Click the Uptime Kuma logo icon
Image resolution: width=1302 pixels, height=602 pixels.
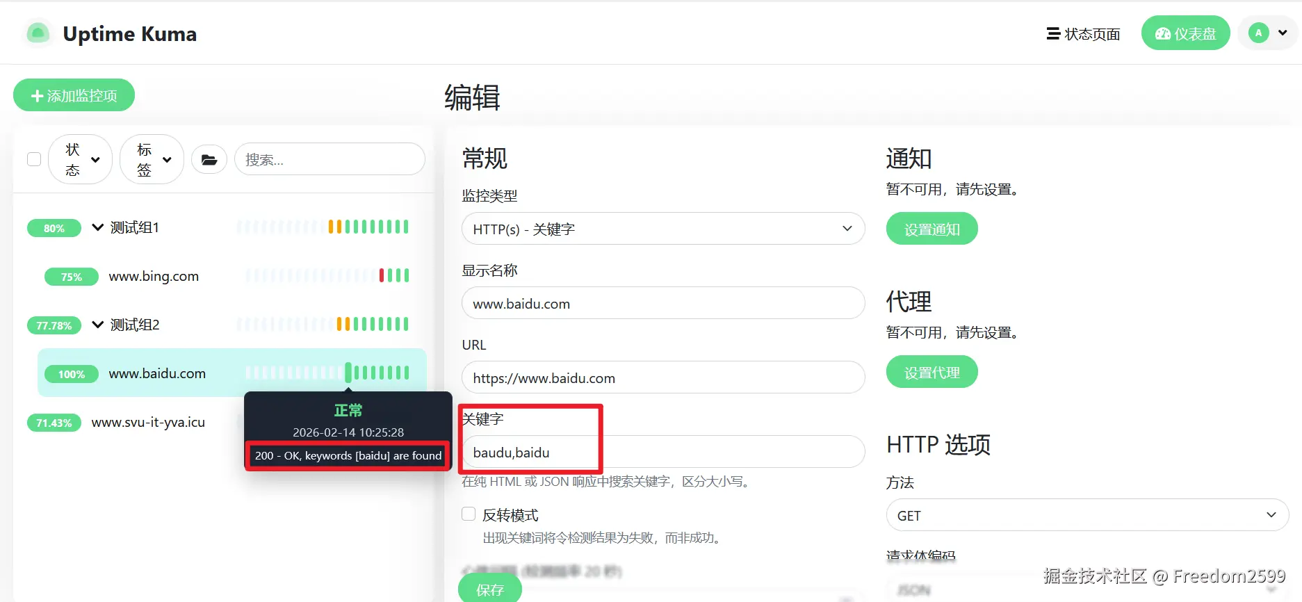pyautogui.click(x=38, y=33)
